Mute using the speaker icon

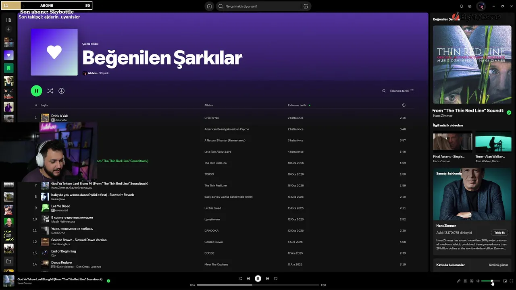pos(478,281)
